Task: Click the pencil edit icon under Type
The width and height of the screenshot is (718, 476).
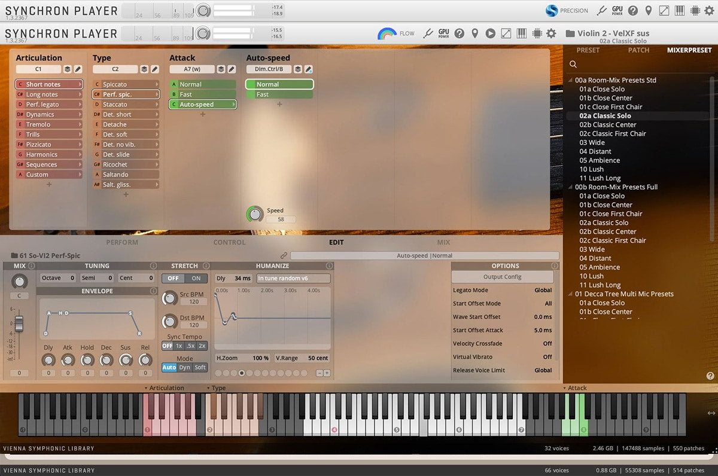Action: pos(154,69)
